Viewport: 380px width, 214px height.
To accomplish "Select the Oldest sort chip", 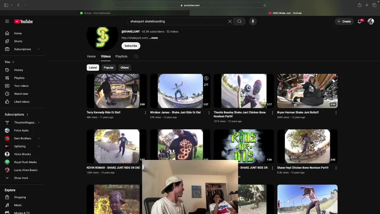I will click(x=125, y=67).
